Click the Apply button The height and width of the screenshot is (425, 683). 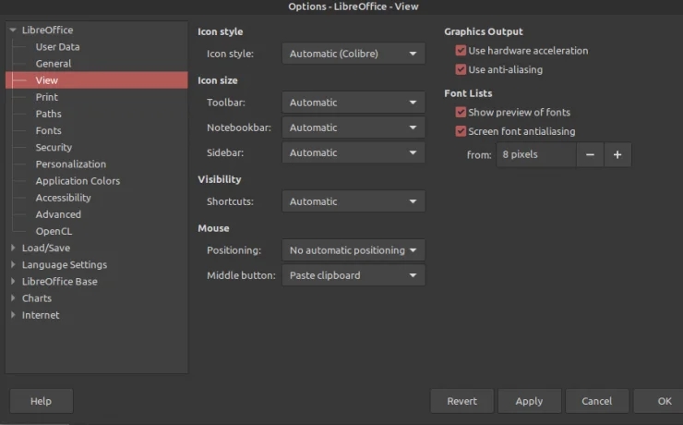pyautogui.click(x=529, y=401)
